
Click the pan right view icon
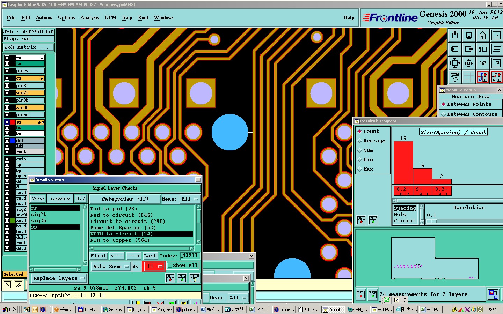click(x=469, y=49)
